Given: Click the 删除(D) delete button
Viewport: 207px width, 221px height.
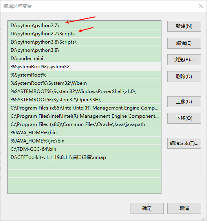Looking at the screenshot, I should [184, 77].
